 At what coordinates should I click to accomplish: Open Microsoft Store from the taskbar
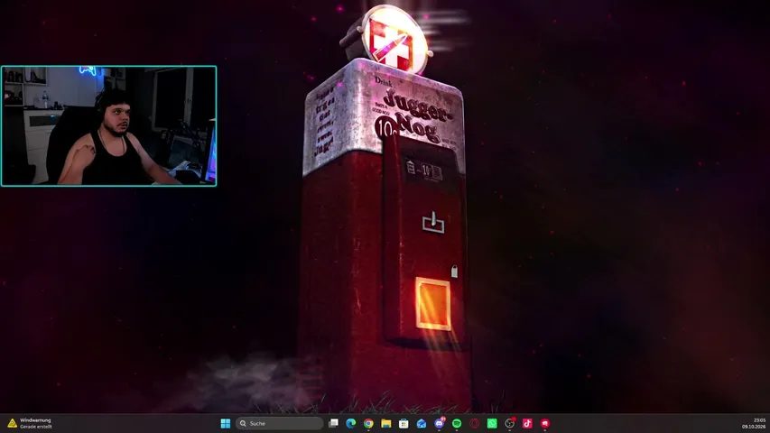(x=404, y=423)
